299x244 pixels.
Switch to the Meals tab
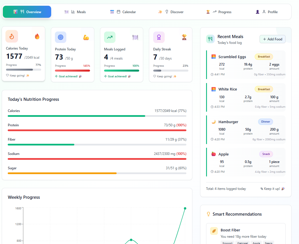tap(75, 12)
